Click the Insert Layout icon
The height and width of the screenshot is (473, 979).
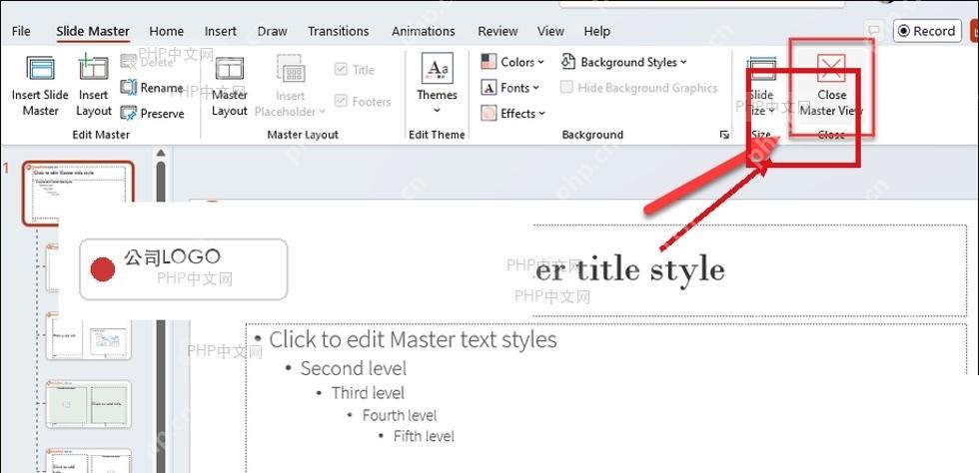point(94,68)
